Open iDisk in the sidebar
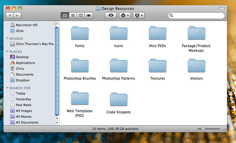 coord(17,31)
